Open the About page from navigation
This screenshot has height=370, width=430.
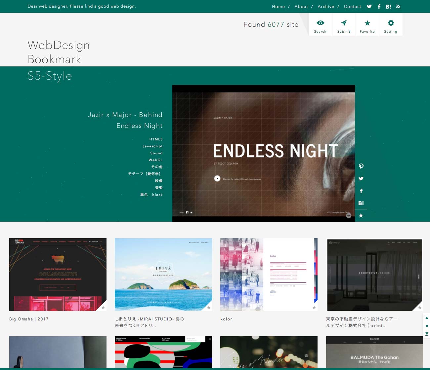click(301, 7)
